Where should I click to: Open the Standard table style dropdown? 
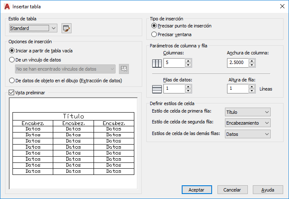click(x=33, y=28)
